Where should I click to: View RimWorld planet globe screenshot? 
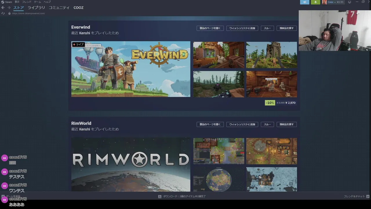(219, 179)
